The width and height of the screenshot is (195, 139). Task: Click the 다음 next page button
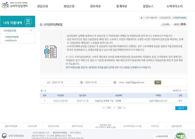coord(120,108)
